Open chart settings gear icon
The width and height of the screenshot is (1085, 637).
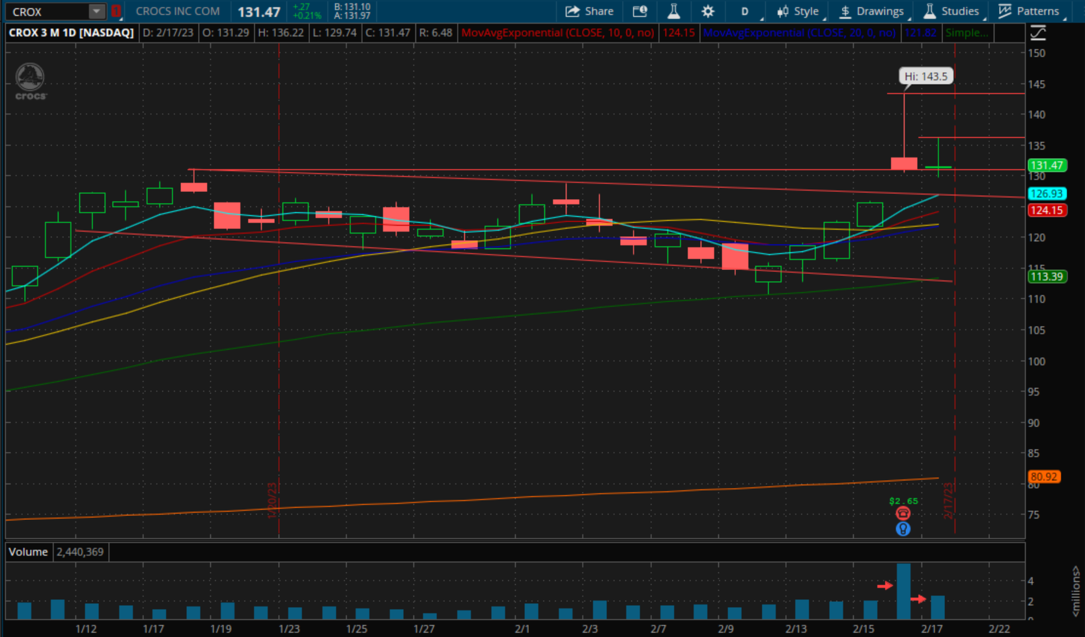click(708, 11)
